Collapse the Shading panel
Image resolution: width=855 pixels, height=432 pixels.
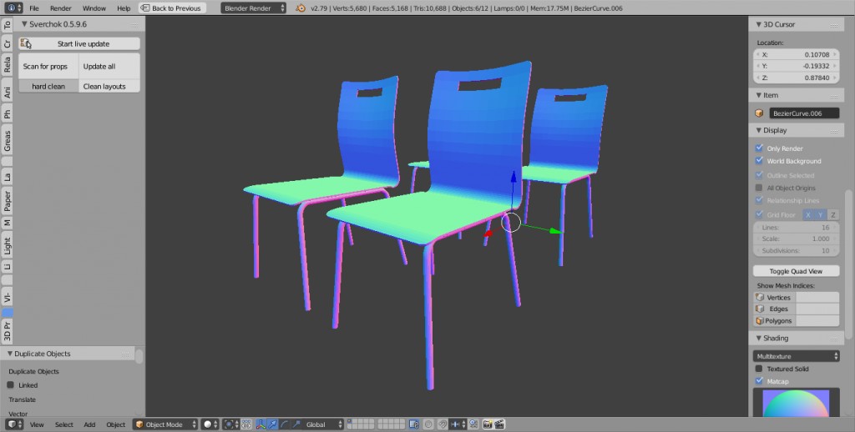758,339
